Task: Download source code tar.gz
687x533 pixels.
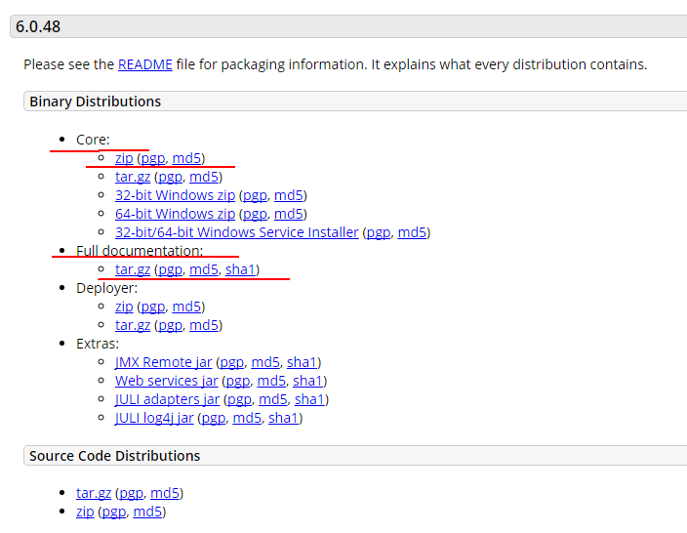Action: point(94,493)
